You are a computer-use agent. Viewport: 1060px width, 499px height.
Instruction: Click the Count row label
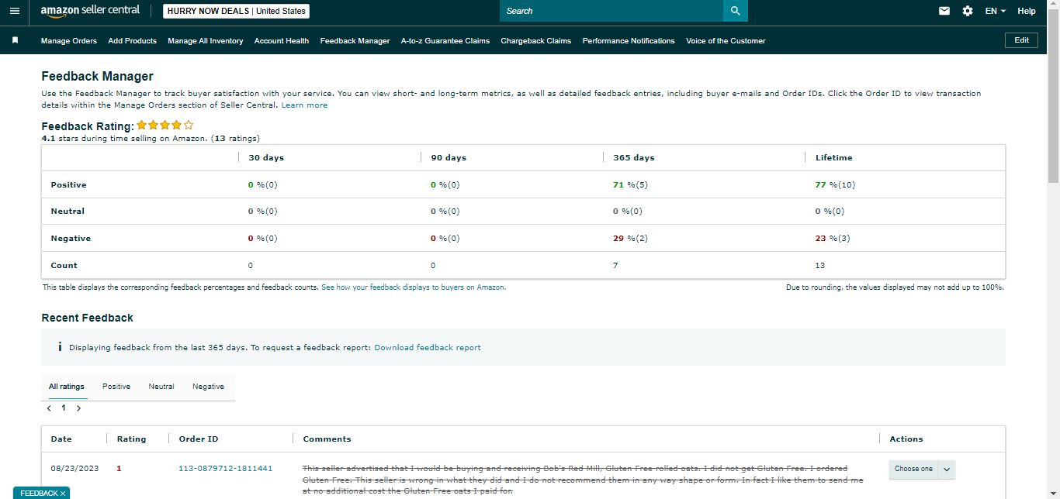[x=64, y=265]
